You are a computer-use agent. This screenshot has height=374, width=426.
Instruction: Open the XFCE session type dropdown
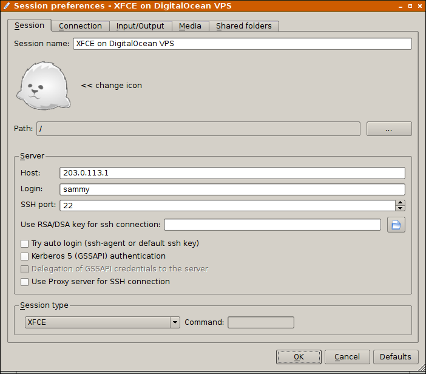(103, 322)
